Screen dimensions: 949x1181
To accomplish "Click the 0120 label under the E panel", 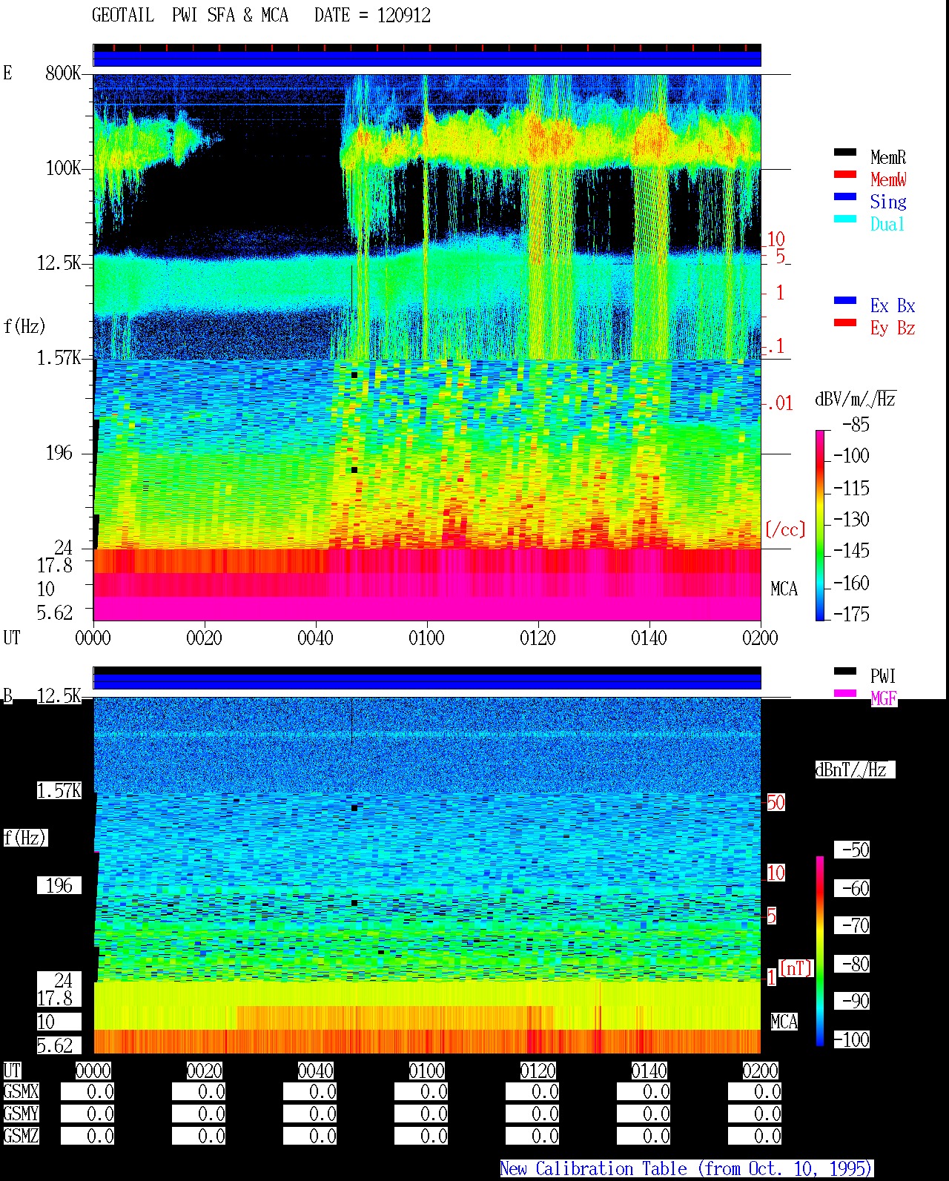I will pos(538,638).
